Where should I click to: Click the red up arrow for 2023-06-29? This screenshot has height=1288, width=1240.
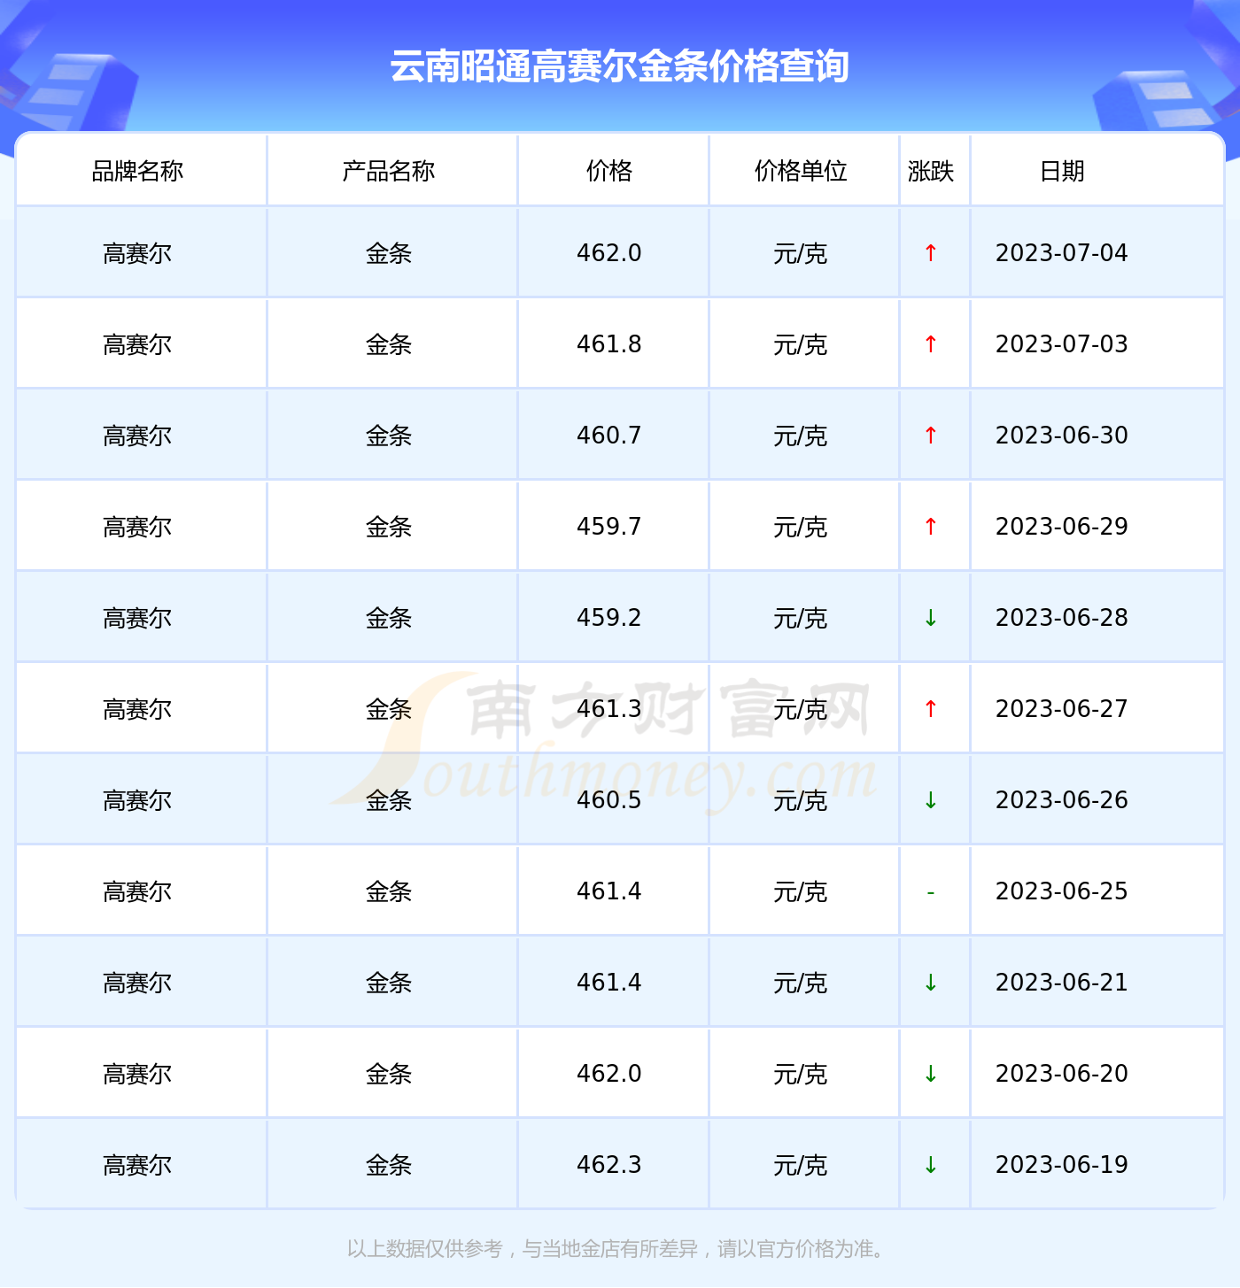coord(930,527)
